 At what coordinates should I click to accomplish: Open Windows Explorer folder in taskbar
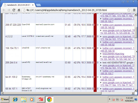coord(24,100)
